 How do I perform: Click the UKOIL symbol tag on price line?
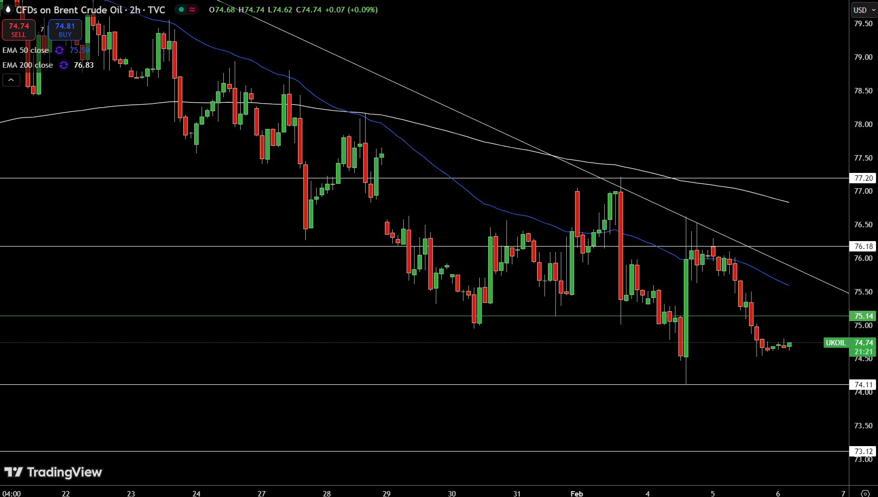pos(836,342)
